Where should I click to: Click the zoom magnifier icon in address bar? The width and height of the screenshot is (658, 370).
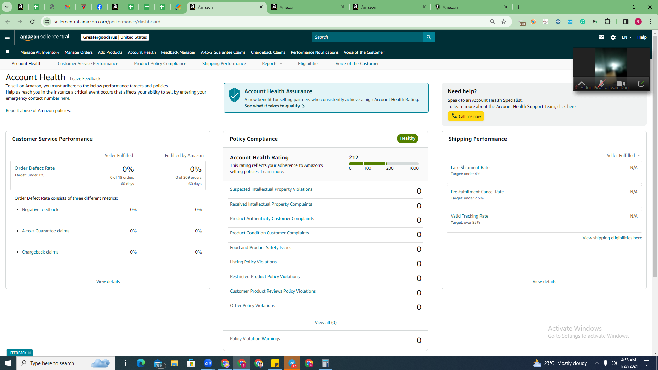click(493, 22)
